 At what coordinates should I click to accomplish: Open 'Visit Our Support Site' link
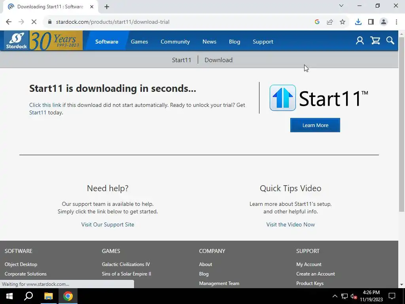108,224
